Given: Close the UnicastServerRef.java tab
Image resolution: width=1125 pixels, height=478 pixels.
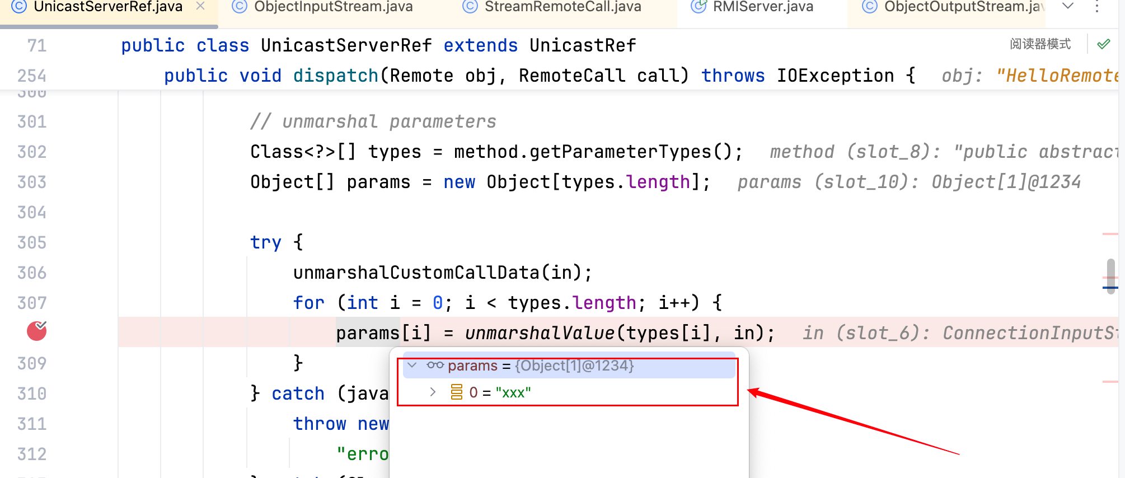Looking at the screenshot, I should click(200, 6).
